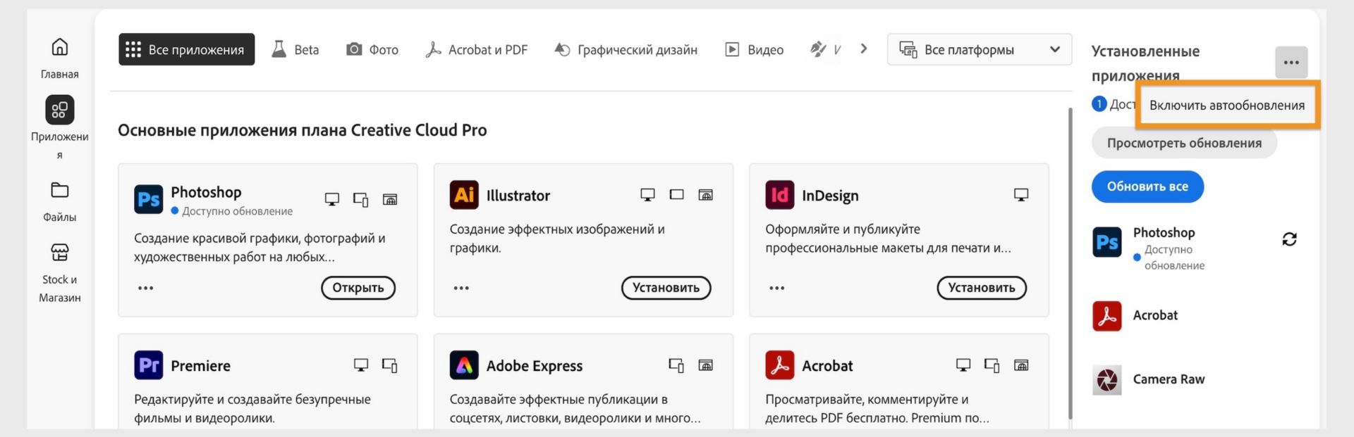Screen dimensions: 1354x437
Task: Open the InDesign card more options dots
Action: pyautogui.click(x=776, y=288)
